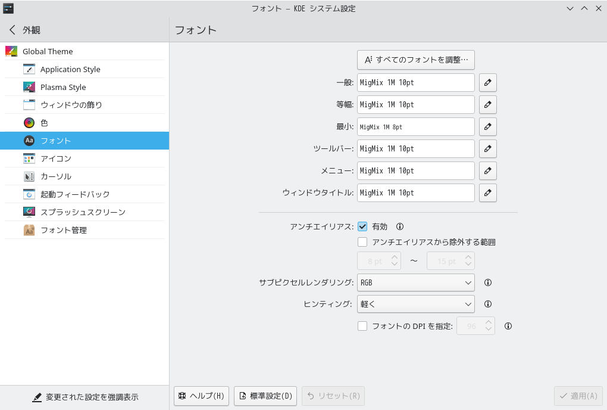The height and width of the screenshot is (410, 607).
Task: Click the ツールバー font field
Action: coord(416,149)
